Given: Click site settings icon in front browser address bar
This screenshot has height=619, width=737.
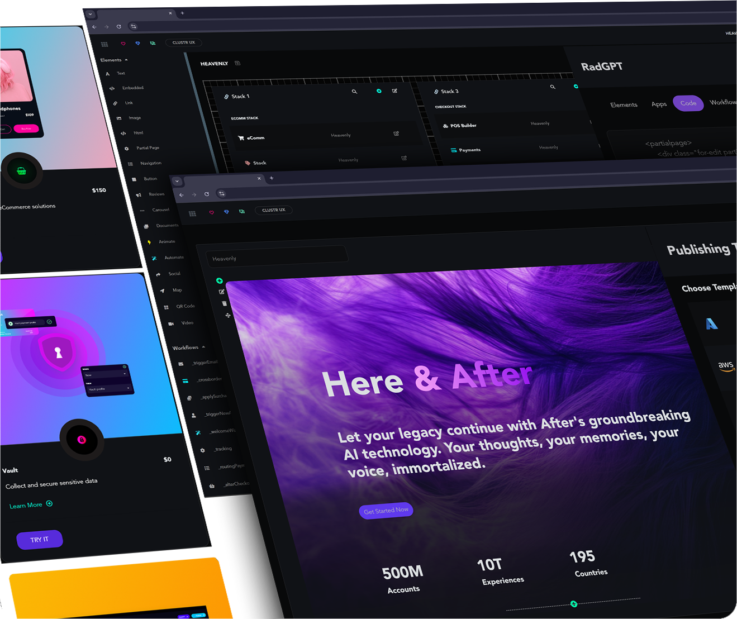Looking at the screenshot, I should click(222, 193).
